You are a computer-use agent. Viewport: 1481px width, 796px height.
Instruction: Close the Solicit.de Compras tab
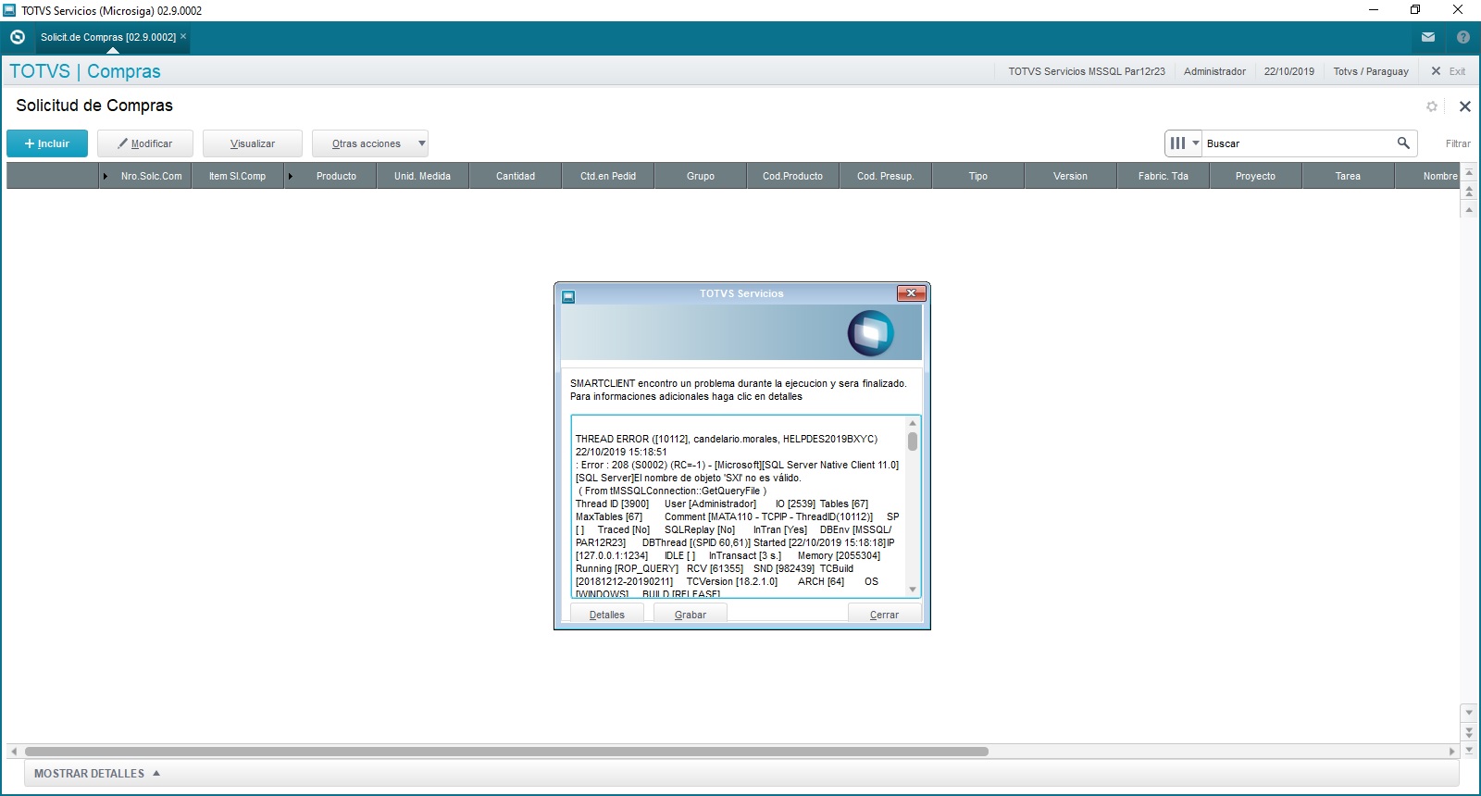[x=183, y=36]
